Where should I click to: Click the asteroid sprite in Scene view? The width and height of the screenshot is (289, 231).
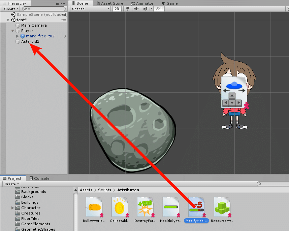coord(133,130)
